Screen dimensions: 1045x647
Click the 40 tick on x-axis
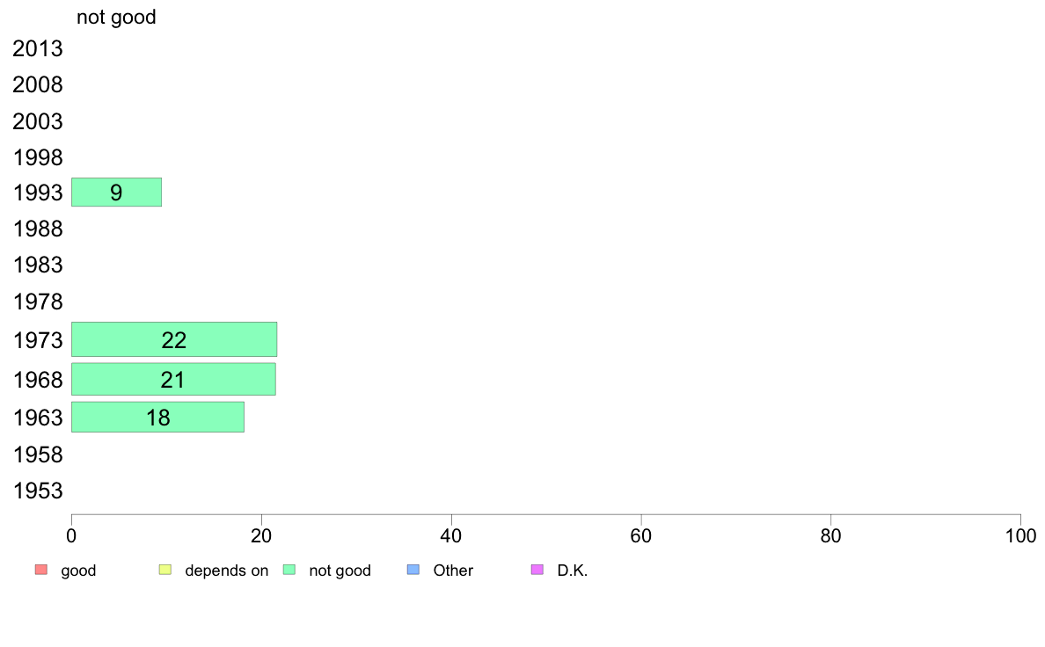[451, 535]
